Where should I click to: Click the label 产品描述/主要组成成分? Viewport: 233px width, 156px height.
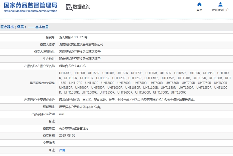click(39, 100)
